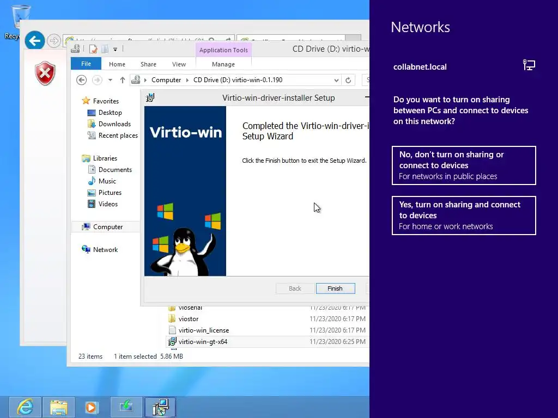Screen dimensions: 558x418
Task: Click Explorer forward navigation arrow
Action: pyautogui.click(x=97, y=80)
